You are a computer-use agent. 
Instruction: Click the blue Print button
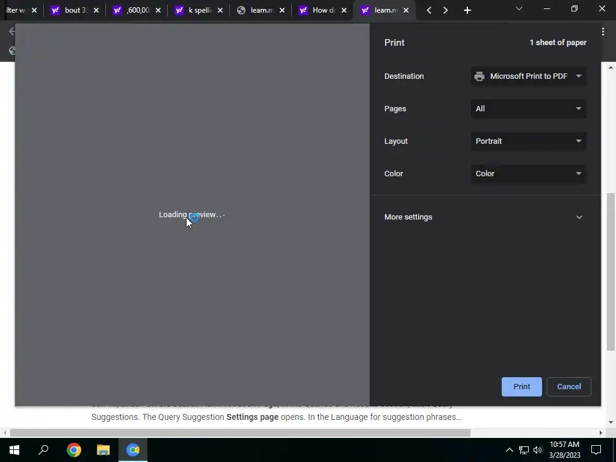[522, 387]
